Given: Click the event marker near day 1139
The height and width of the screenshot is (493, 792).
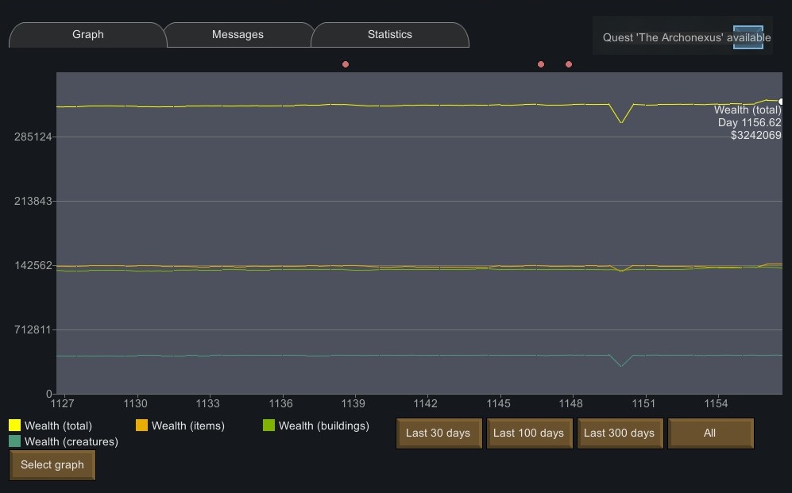Looking at the screenshot, I should pos(346,64).
